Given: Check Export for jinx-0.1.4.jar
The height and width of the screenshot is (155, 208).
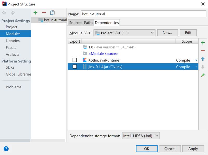Looking at the screenshot, I should pos(75,67).
